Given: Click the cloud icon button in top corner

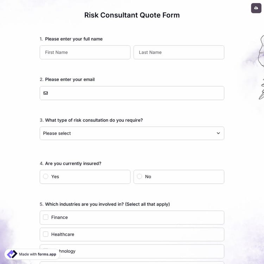Looking at the screenshot, I should 256,8.
